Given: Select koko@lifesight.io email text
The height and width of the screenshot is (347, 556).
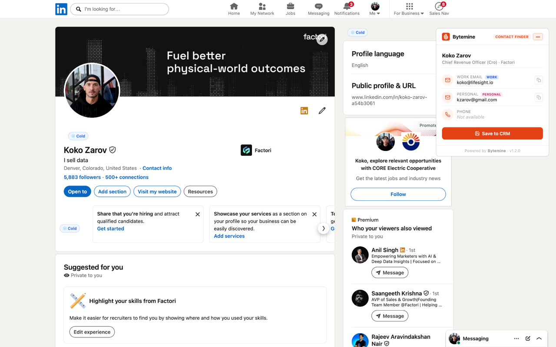Looking at the screenshot, I should click(475, 82).
